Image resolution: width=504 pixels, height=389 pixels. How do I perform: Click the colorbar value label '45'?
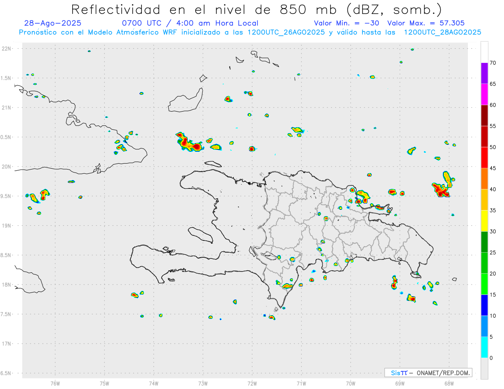click(x=493, y=168)
